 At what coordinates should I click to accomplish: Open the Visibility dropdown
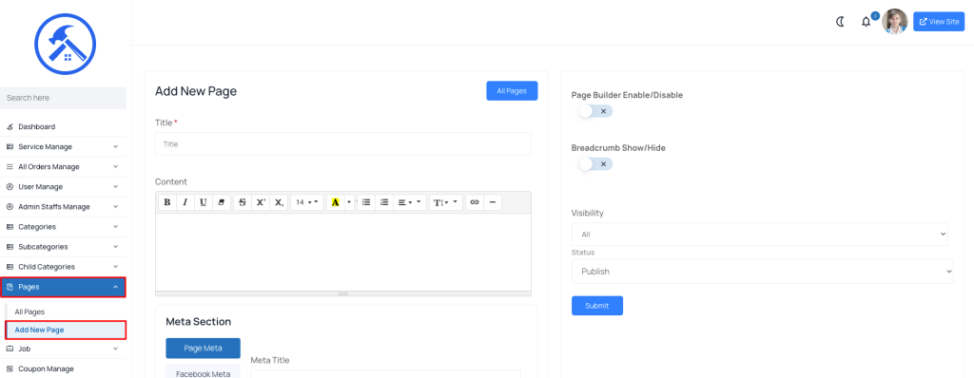click(x=760, y=234)
